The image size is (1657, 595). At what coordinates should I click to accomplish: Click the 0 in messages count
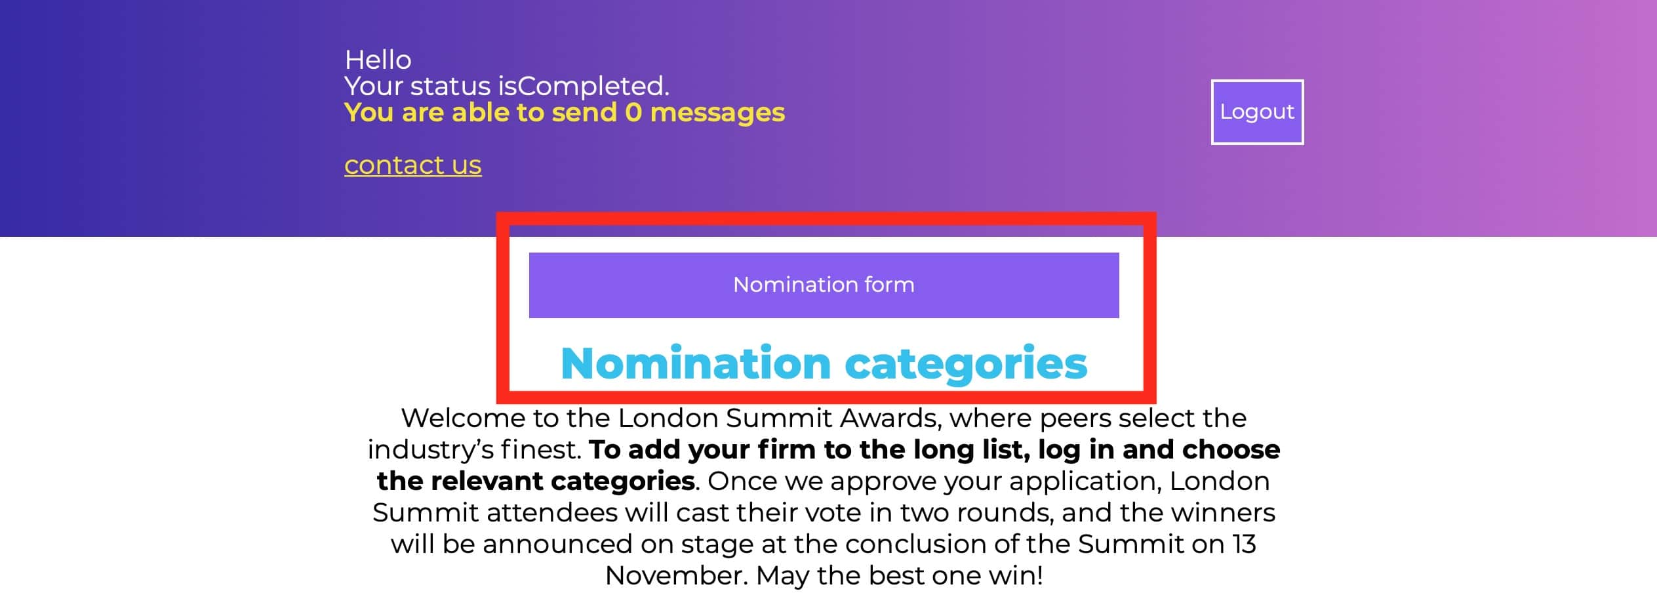click(633, 113)
